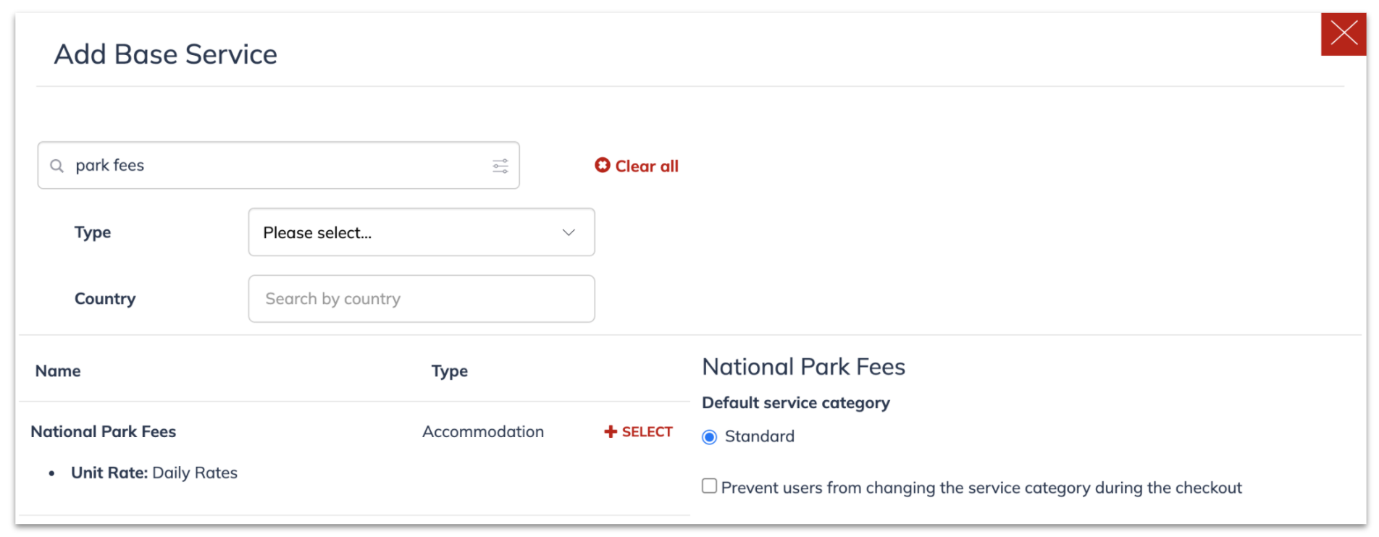
Task: Enable Prevent users from changing service category
Action: (710, 486)
